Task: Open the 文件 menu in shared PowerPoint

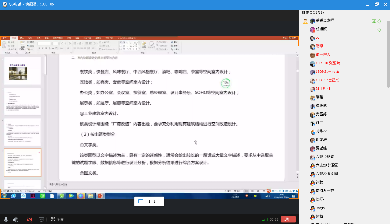Action: tap(5, 38)
